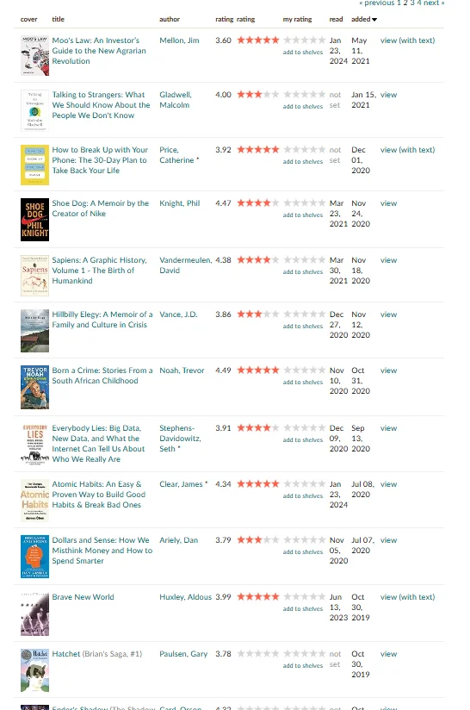
Task: View review with text for Brave New World
Action: (407, 597)
